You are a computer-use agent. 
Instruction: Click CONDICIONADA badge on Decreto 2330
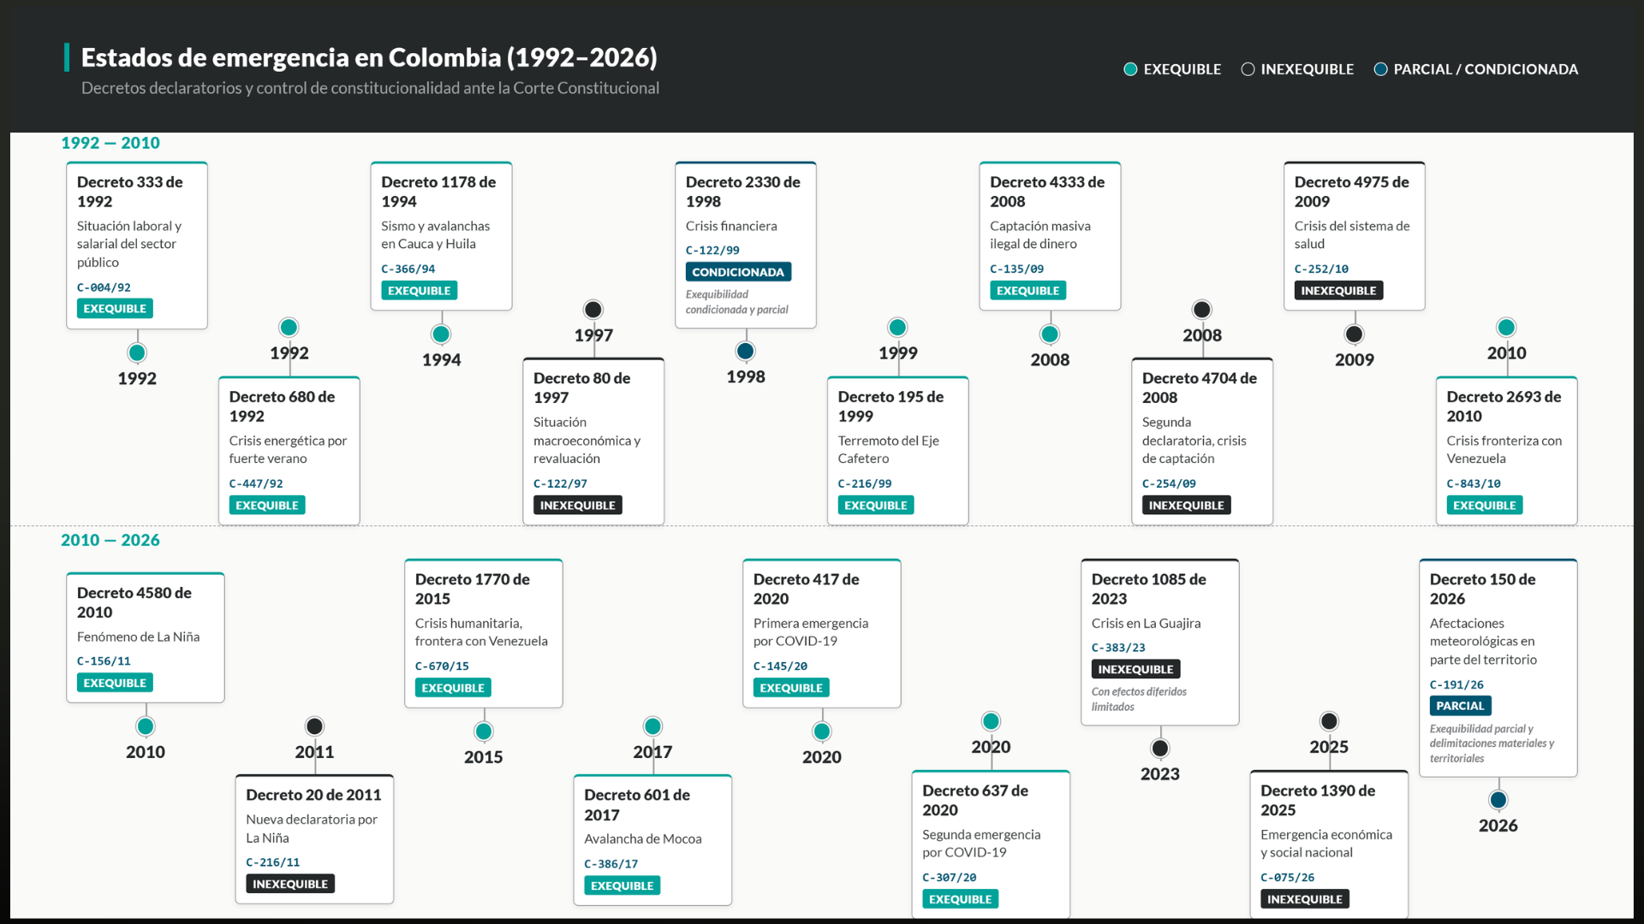click(738, 272)
